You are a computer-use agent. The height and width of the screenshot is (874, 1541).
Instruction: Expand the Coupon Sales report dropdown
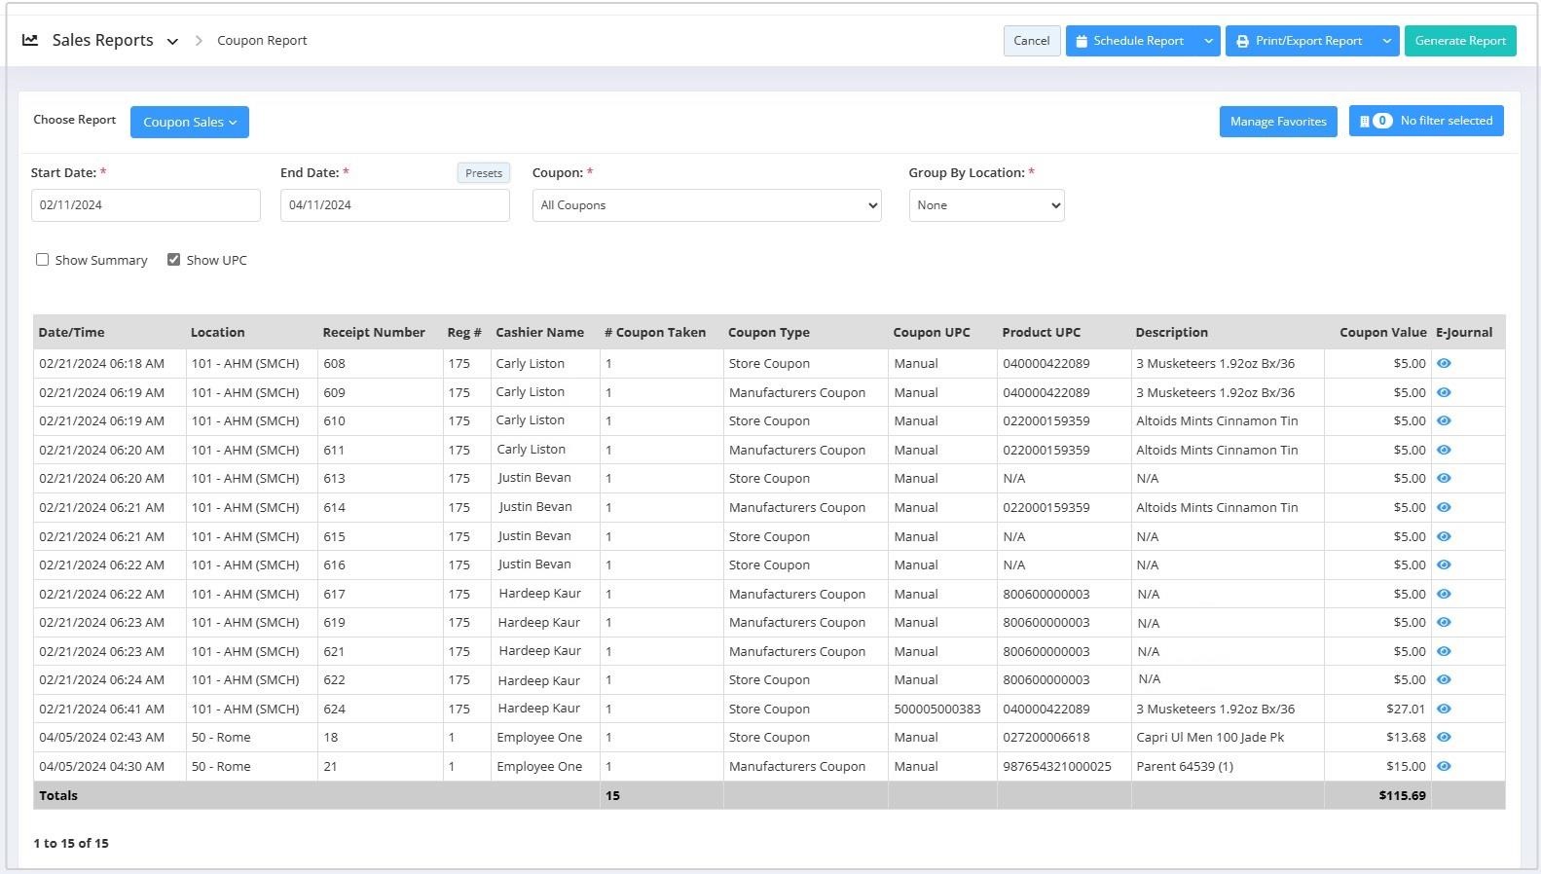click(x=190, y=122)
